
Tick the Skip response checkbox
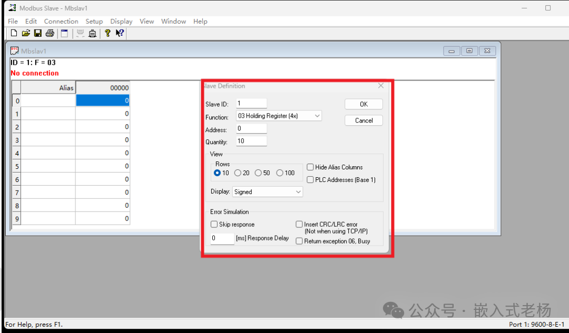pyautogui.click(x=214, y=224)
